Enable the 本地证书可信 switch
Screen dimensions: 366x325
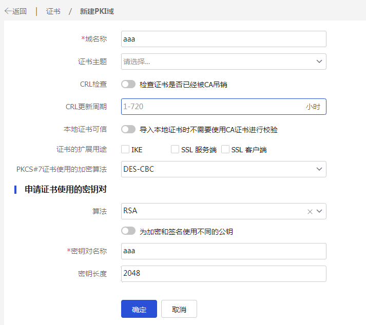tap(128, 129)
